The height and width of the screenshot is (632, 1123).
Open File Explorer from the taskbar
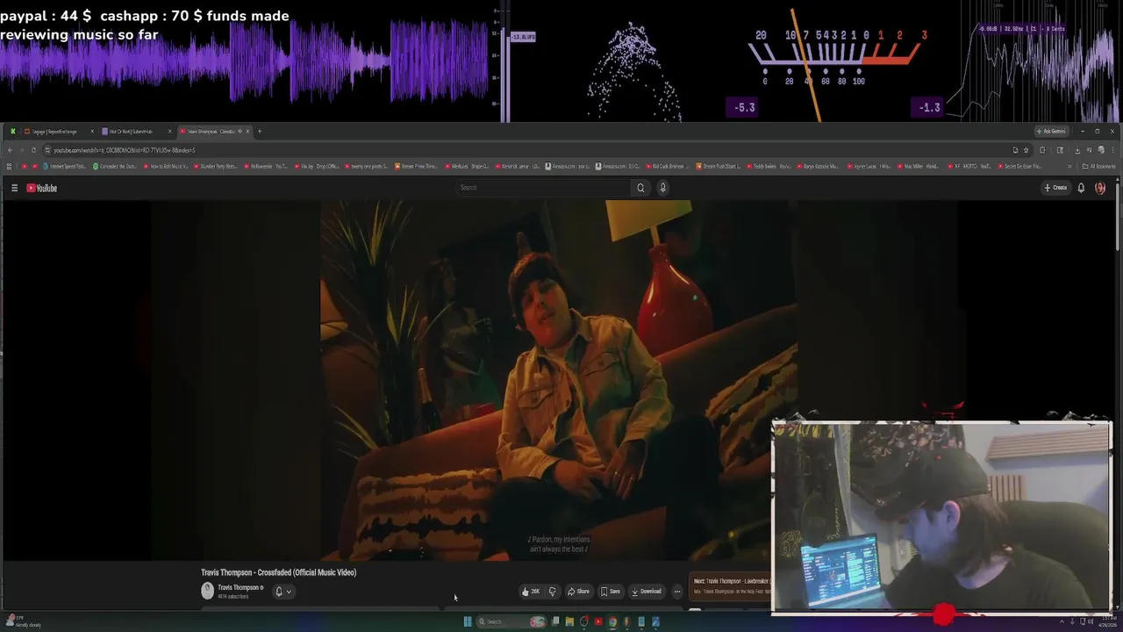[x=569, y=621]
